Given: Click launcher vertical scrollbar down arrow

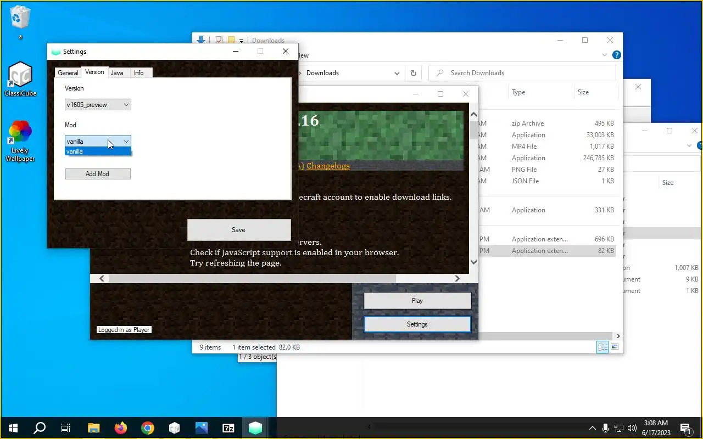Looking at the screenshot, I should coord(474,262).
